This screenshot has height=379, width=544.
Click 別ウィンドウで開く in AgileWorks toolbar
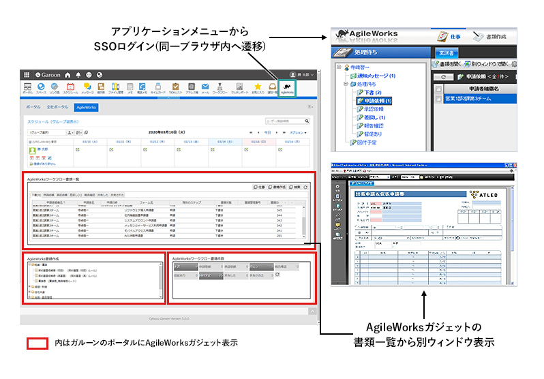pyautogui.click(x=487, y=64)
